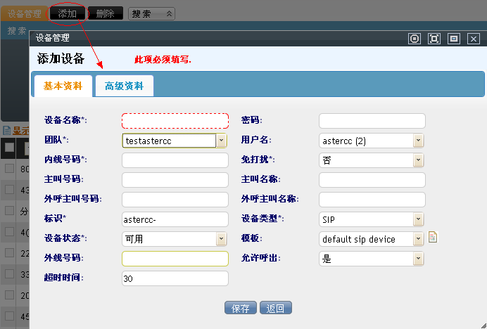The image size is (487, 329).
Task: Click the template note icon beside 模板
Action: click(433, 238)
